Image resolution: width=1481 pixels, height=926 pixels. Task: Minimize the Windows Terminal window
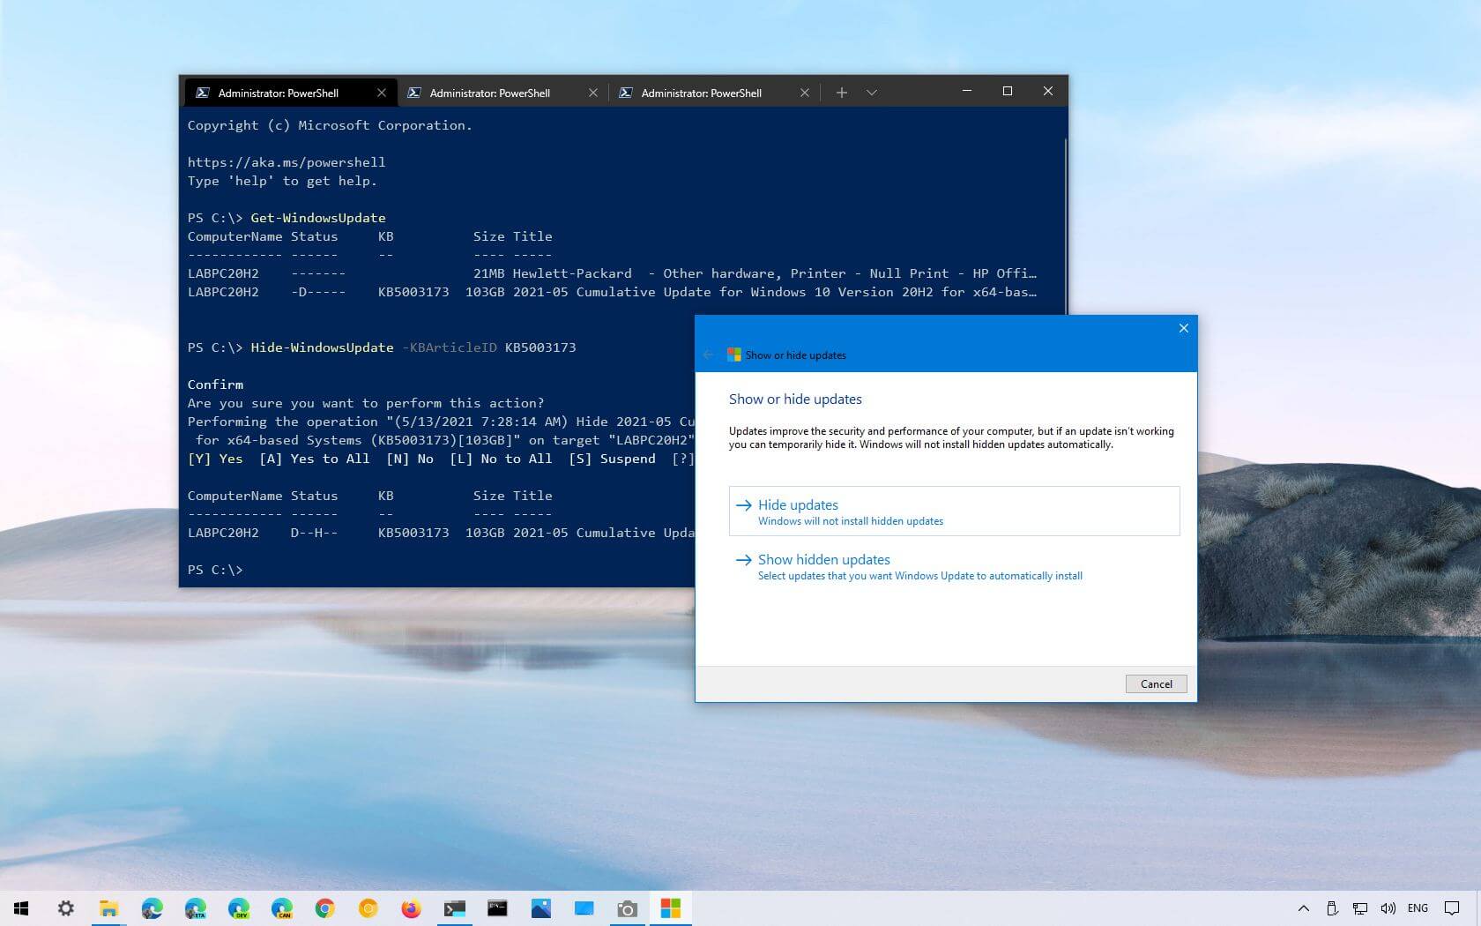pyautogui.click(x=967, y=92)
